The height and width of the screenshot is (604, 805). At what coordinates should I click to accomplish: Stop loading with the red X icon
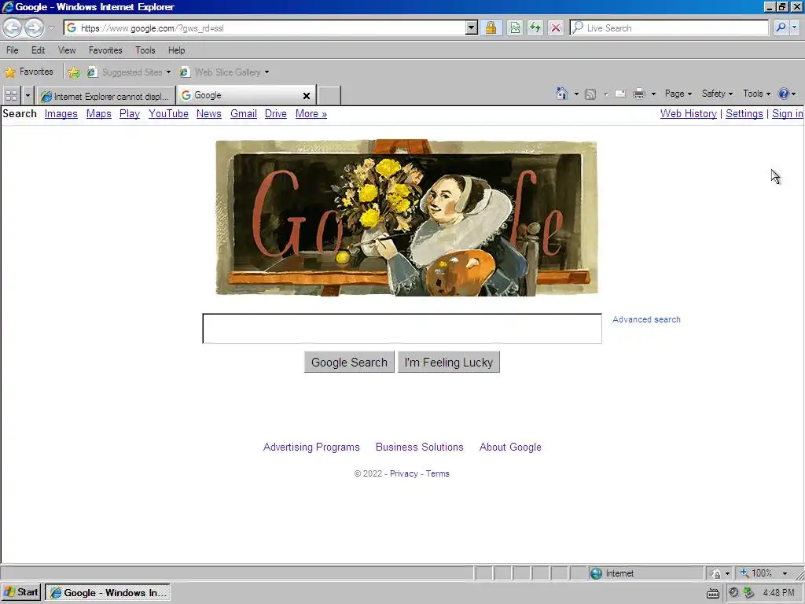(556, 28)
